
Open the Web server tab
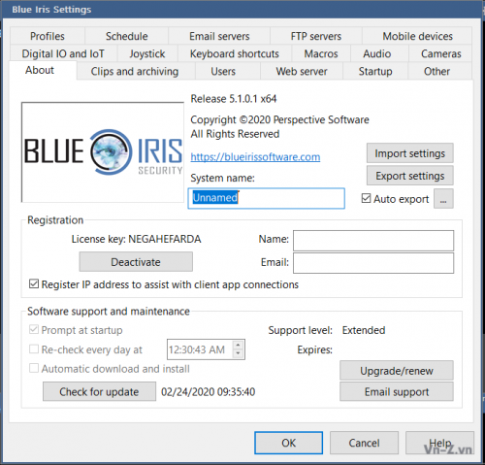pos(302,71)
